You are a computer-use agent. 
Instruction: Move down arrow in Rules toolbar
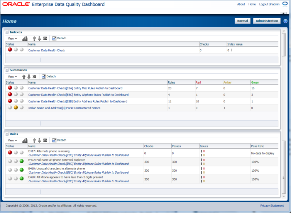(39, 140)
